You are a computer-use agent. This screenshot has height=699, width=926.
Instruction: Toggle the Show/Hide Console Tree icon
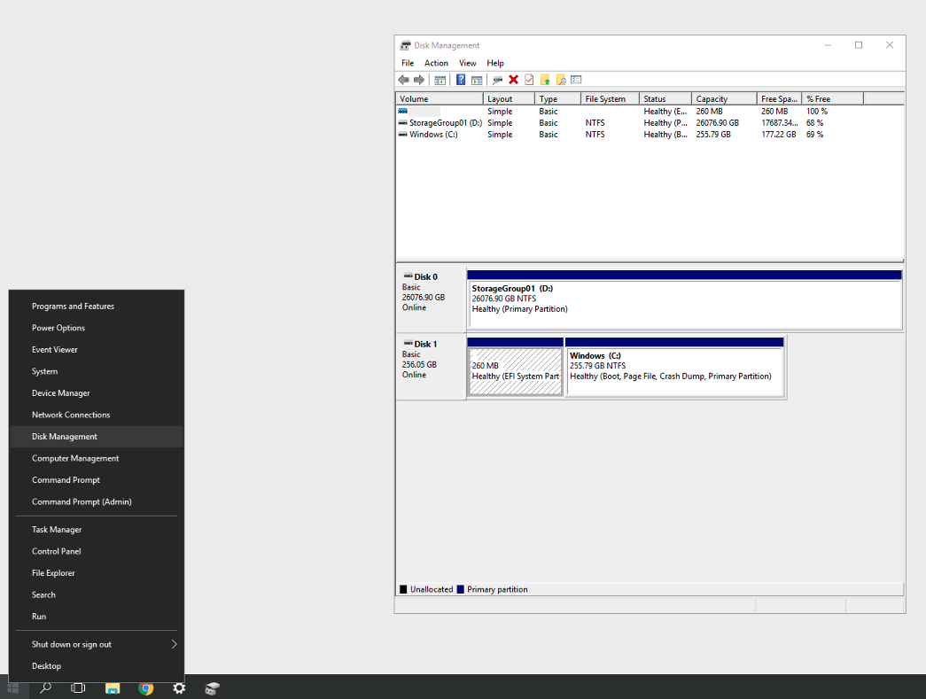[x=440, y=79]
